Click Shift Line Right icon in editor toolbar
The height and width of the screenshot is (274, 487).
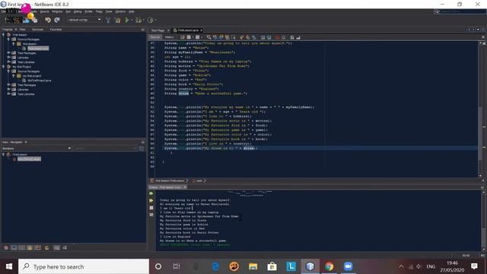(x=269, y=37)
